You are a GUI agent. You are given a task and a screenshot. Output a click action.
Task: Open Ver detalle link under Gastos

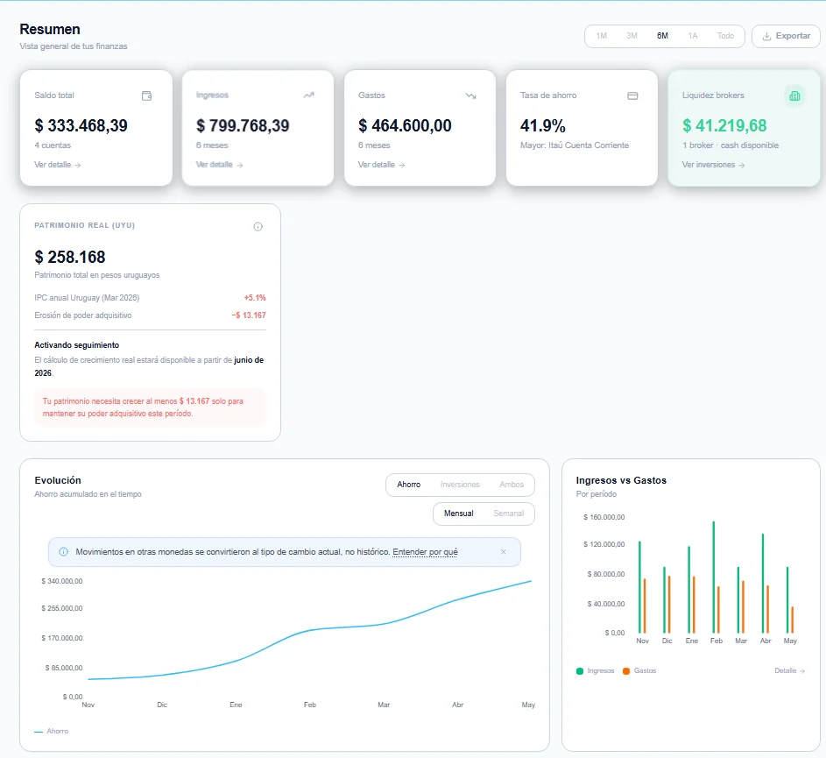[381, 165]
